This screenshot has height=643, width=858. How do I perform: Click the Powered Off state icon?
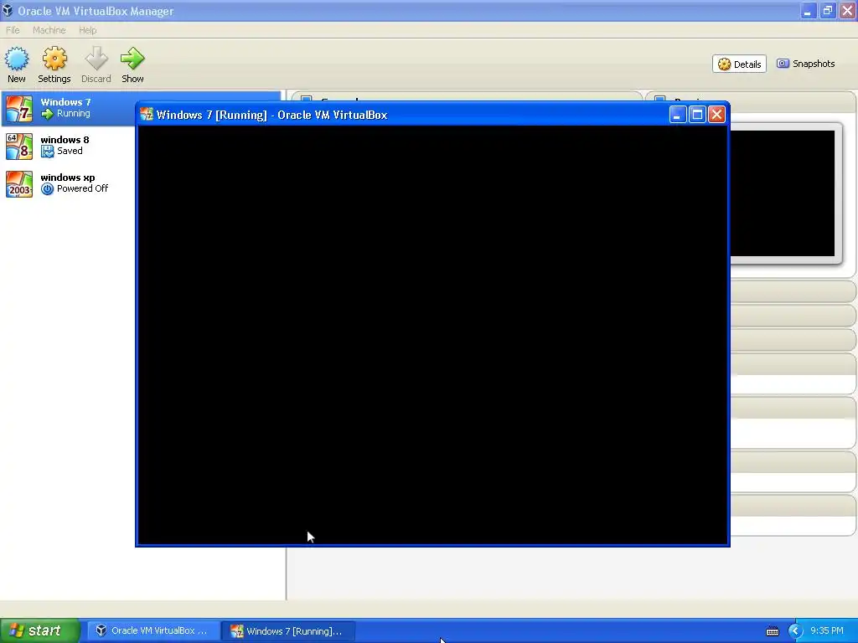tap(48, 188)
